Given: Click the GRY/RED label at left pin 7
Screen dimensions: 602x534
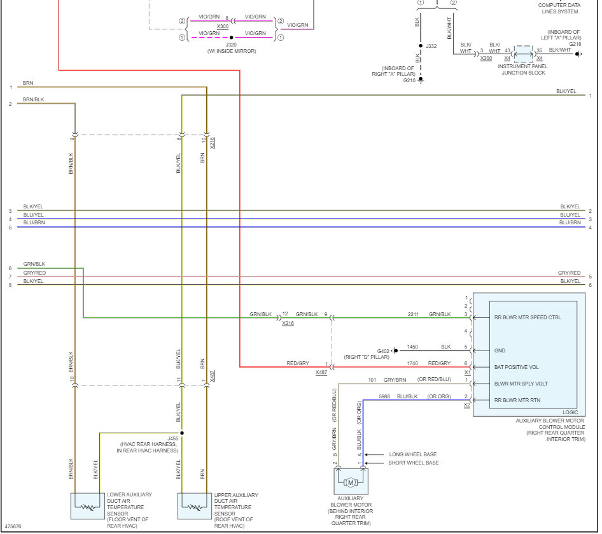Looking at the screenshot, I should click(34, 273).
